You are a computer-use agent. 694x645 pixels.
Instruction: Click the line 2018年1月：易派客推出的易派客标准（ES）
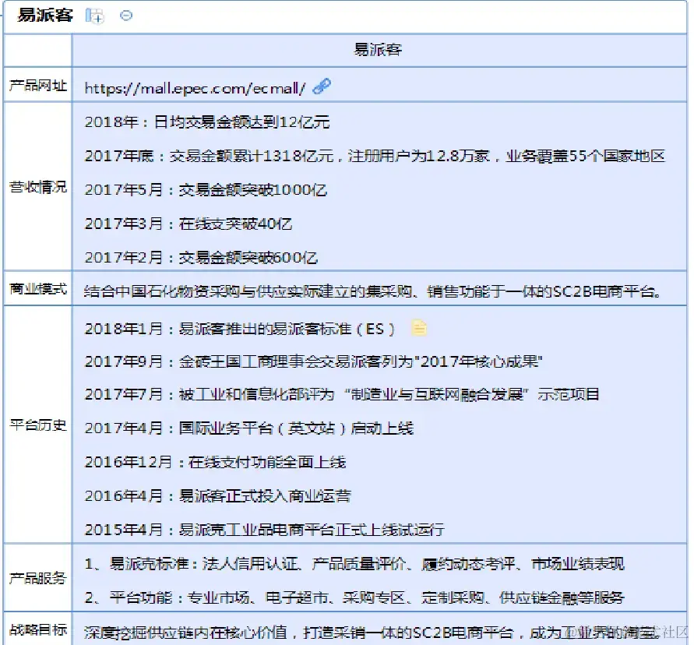[239, 329]
